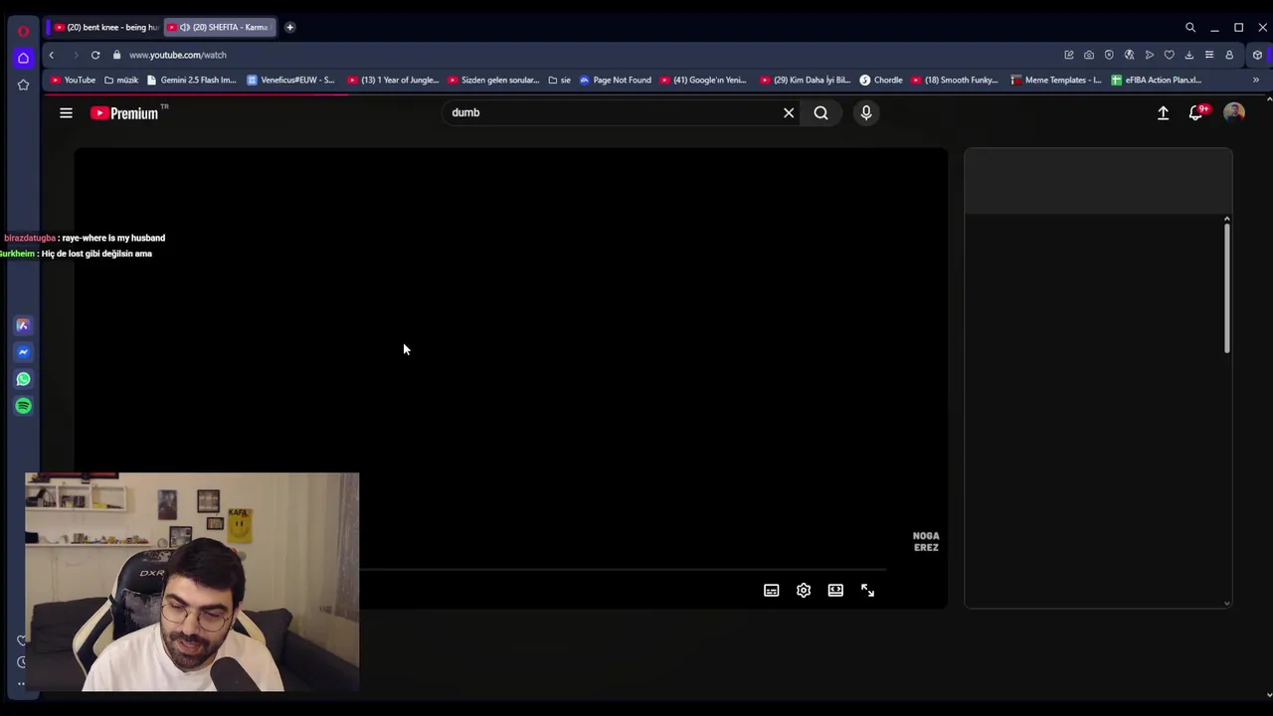1273x716 pixels.
Task: Expand the 'sie' bookmarks folder
Action: click(x=559, y=81)
